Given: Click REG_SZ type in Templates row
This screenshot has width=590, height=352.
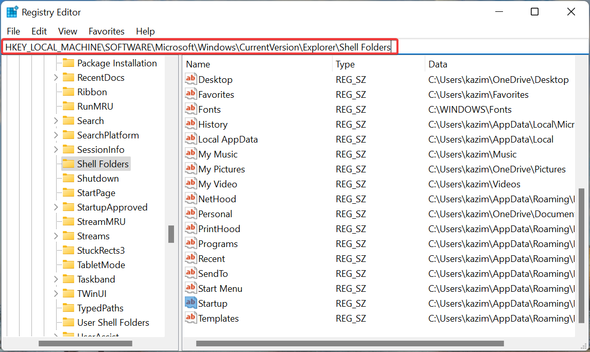Looking at the screenshot, I should click(351, 318).
